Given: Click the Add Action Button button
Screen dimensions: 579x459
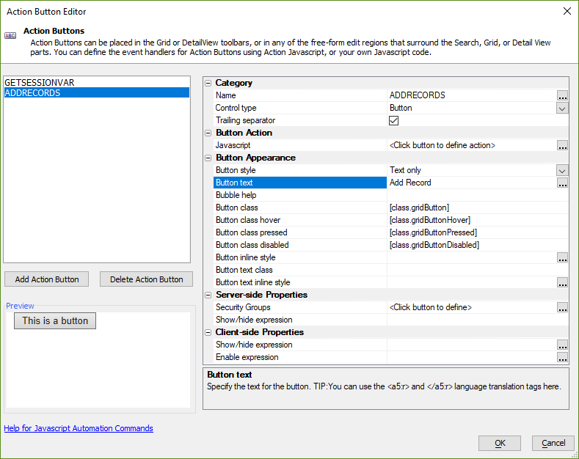Looking at the screenshot, I should 46,279.
